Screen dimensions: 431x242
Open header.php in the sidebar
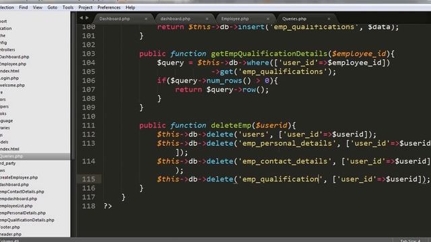[11, 235]
